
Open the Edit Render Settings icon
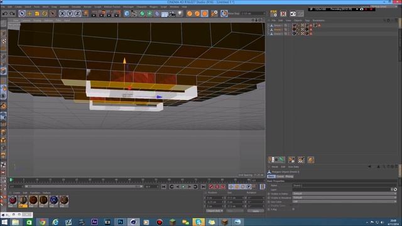117,14
